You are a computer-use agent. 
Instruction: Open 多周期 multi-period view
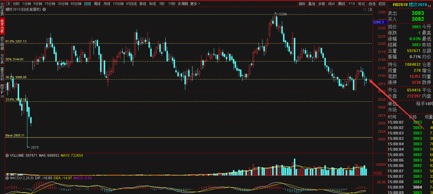[183, 4]
